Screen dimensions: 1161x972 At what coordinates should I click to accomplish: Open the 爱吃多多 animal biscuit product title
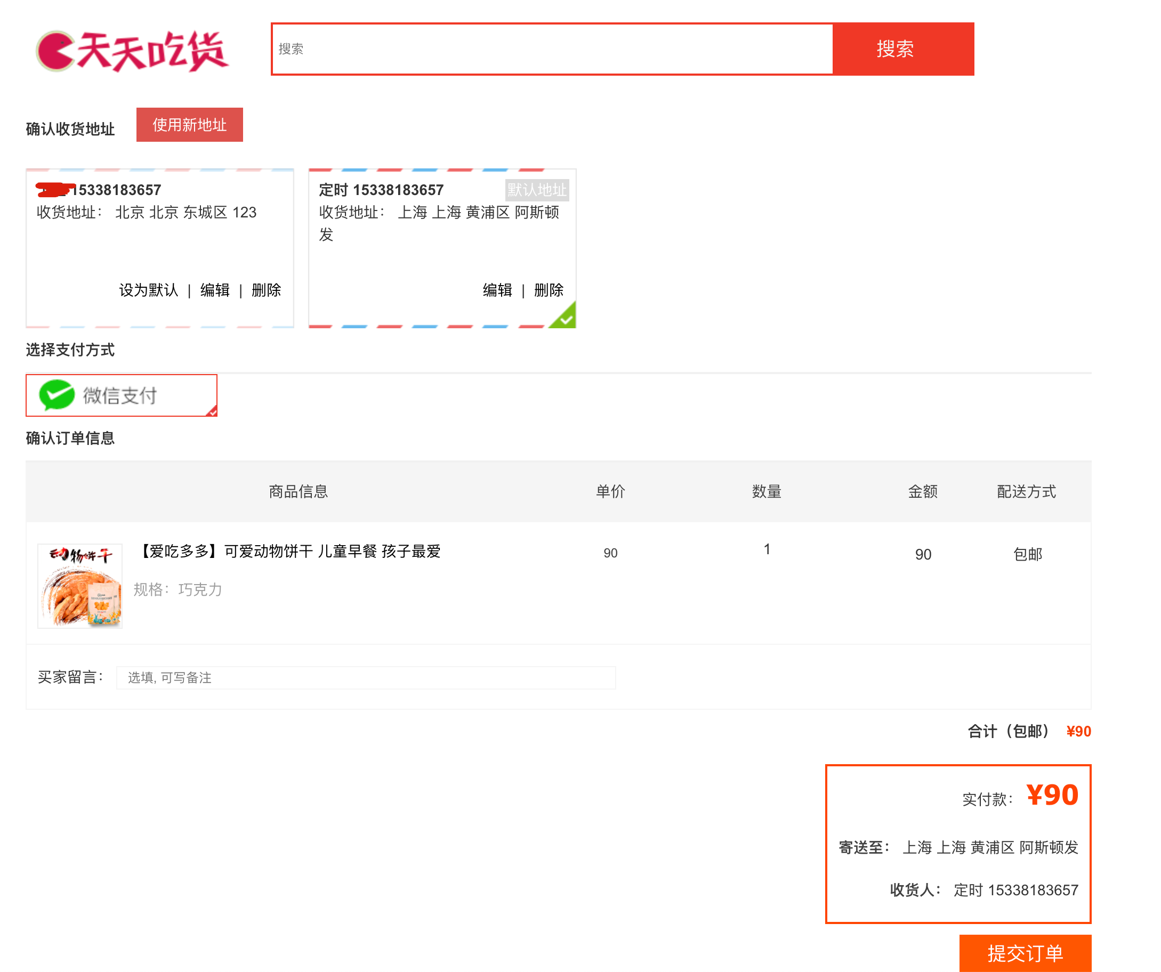click(x=289, y=551)
